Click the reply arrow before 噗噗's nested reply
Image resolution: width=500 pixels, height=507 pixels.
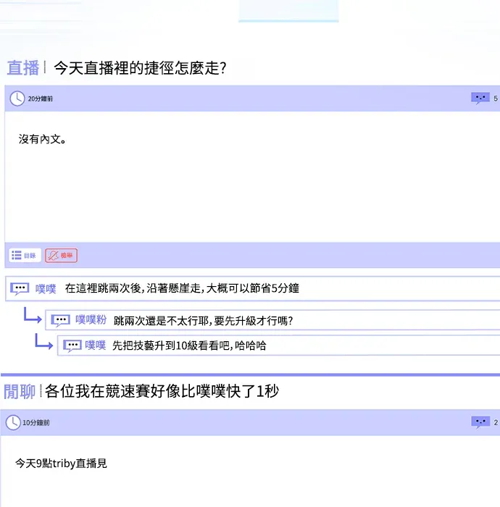coord(44,342)
